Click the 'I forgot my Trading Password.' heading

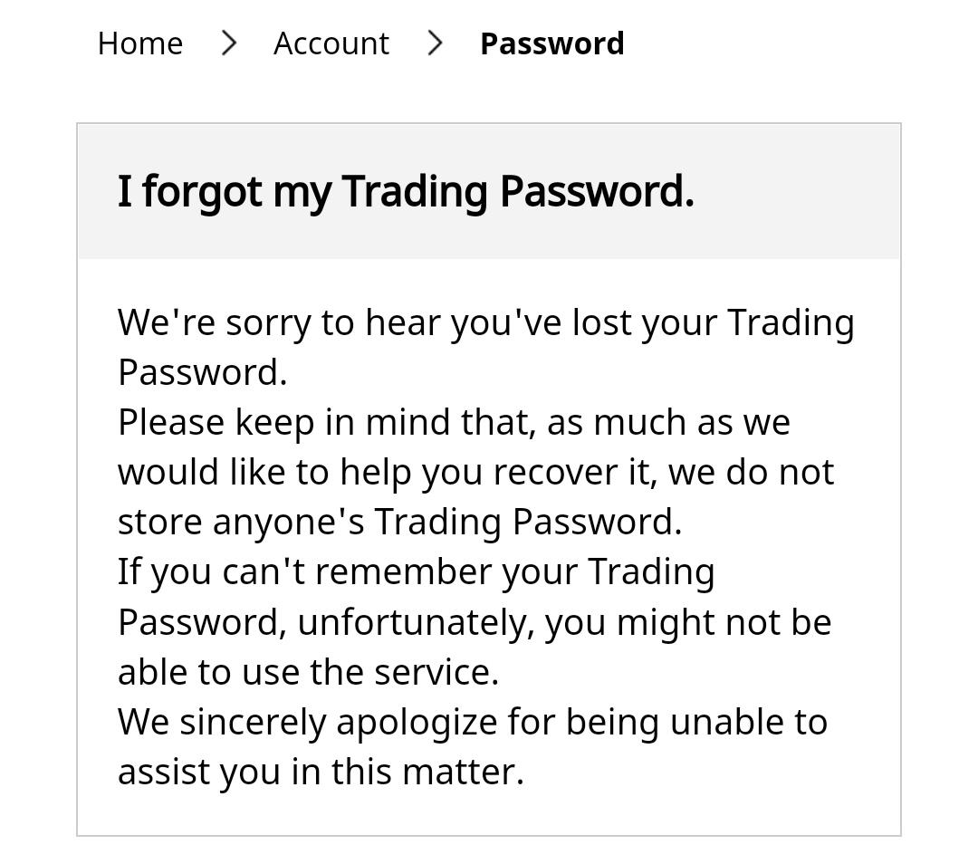tap(406, 191)
